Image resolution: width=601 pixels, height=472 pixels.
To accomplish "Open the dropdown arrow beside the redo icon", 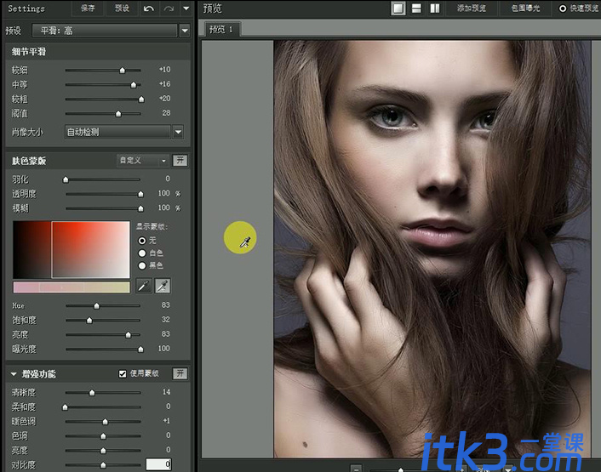I will point(186,9).
